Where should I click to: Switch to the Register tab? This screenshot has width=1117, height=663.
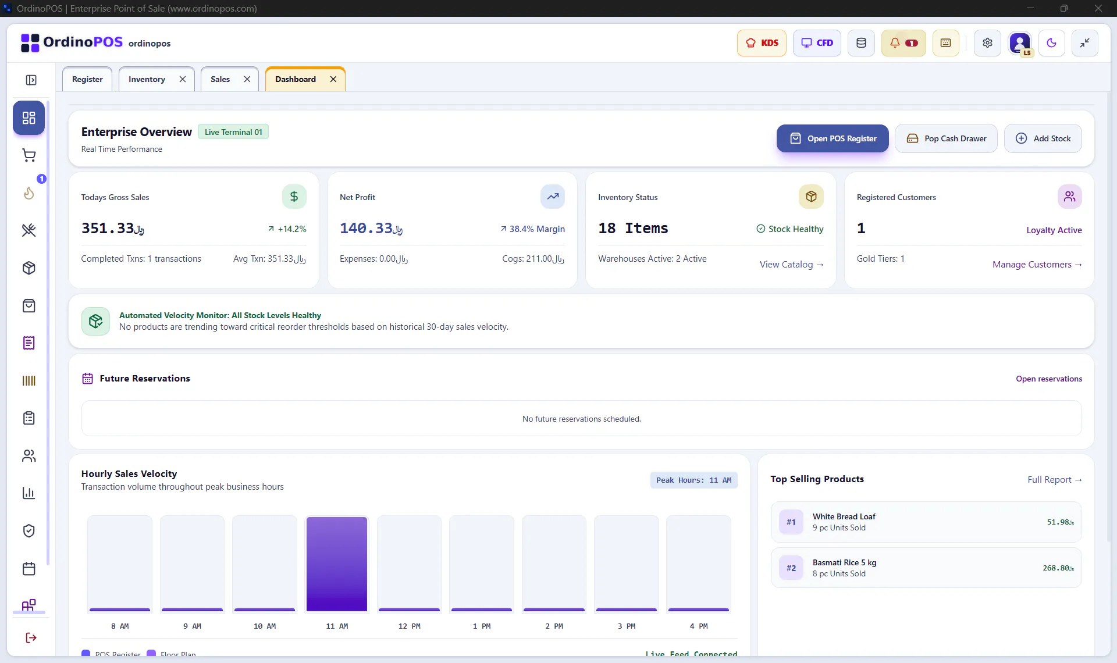coord(87,79)
